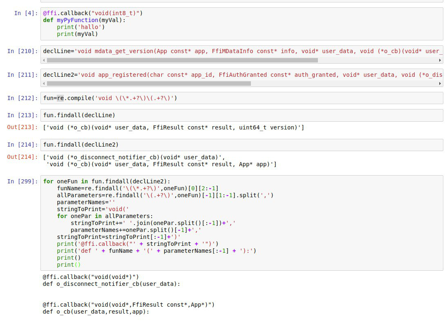Click left scroll arrow in declLine cell

click(44, 60)
